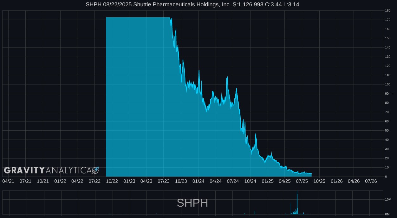Select the 07/24 date tick
Image resolution: width=397 pixels, height=218 pixels.
(x=233, y=181)
